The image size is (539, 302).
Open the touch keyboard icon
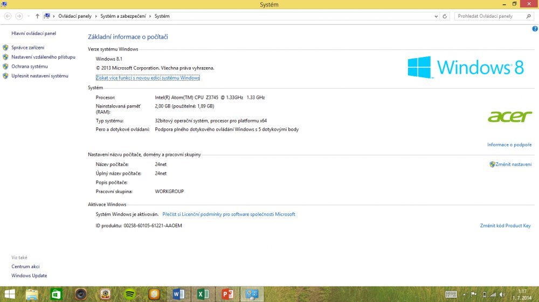(x=451, y=294)
